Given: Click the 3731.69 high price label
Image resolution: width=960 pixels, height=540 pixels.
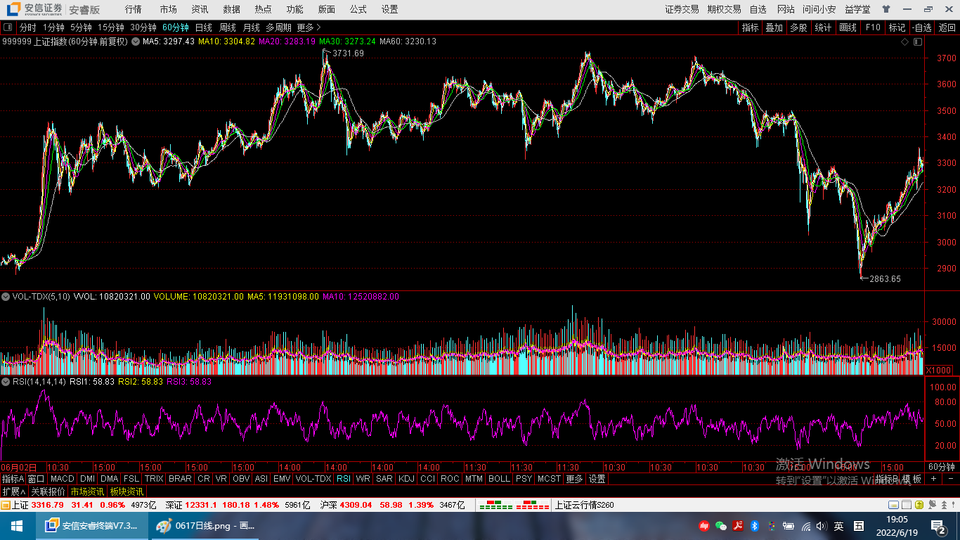Looking at the screenshot, I should coord(348,53).
